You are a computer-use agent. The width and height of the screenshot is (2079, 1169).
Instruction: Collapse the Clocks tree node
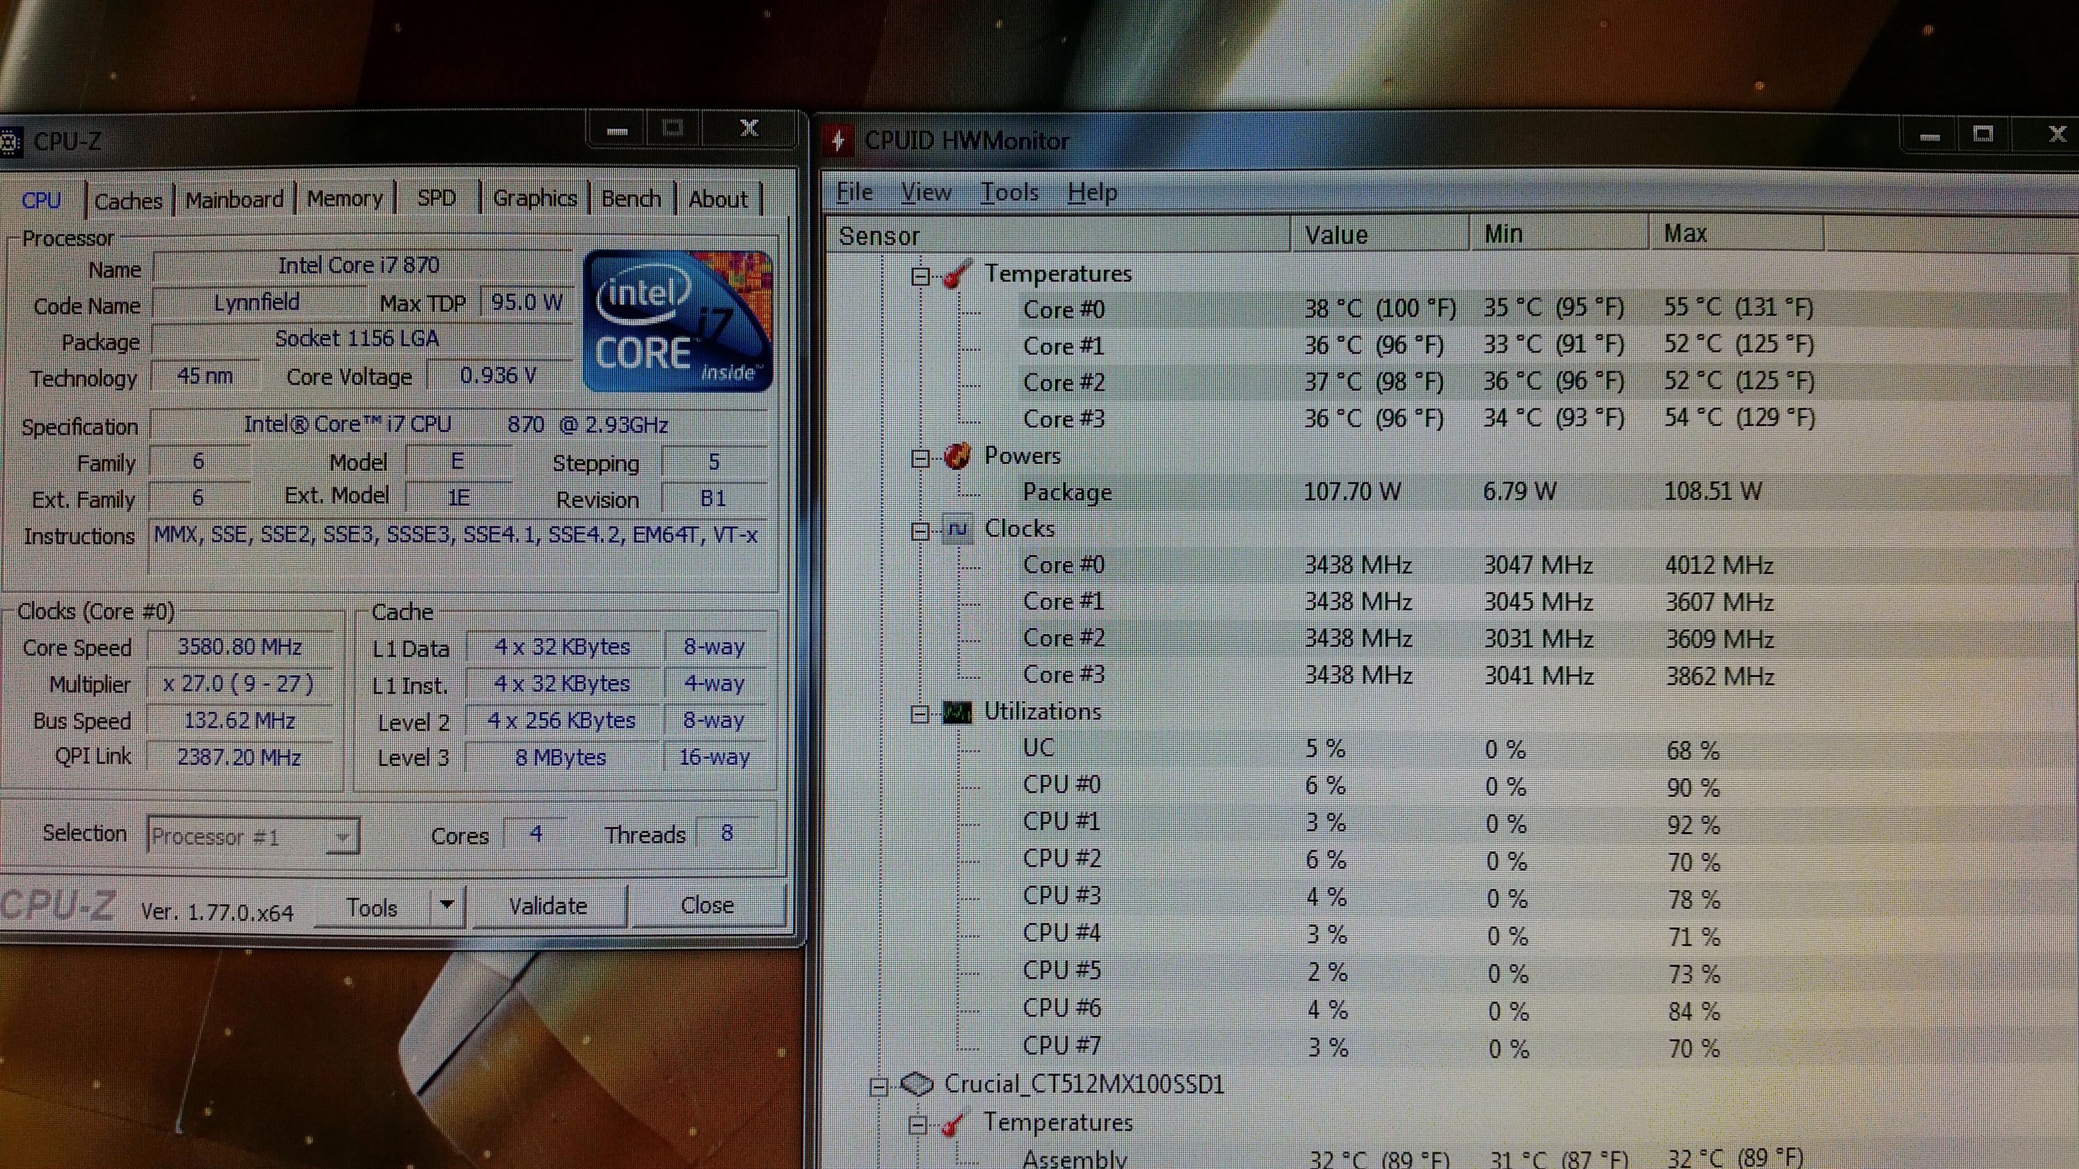click(x=920, y=531)
